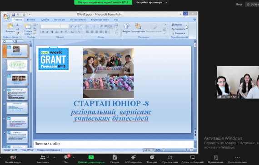Image resolution: width=259 pixels, height=165 pixels.
Task: Switch to the Показ слайдов tab
Action: (x=78, y=19)
